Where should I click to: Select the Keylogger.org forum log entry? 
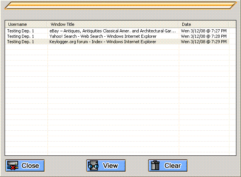[x=103, y=42]
